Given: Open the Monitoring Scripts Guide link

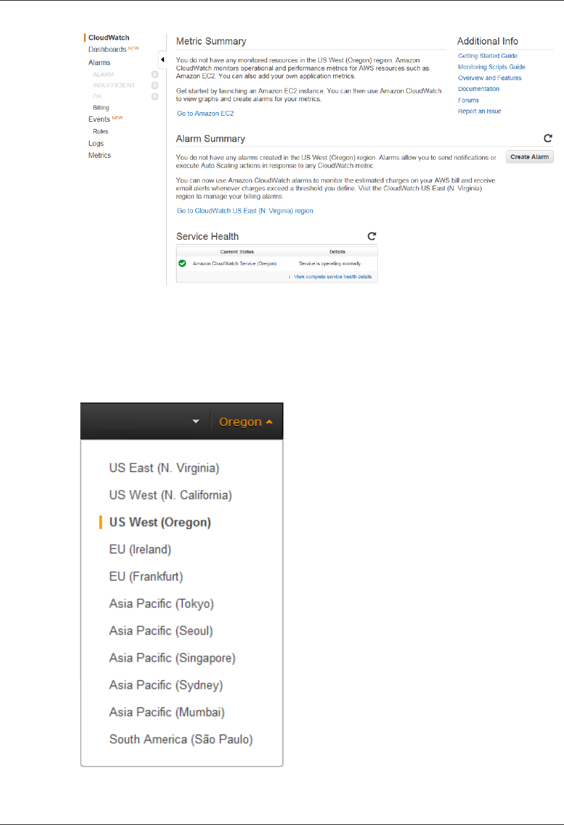Looking at the screenshot, I should 492,67.
